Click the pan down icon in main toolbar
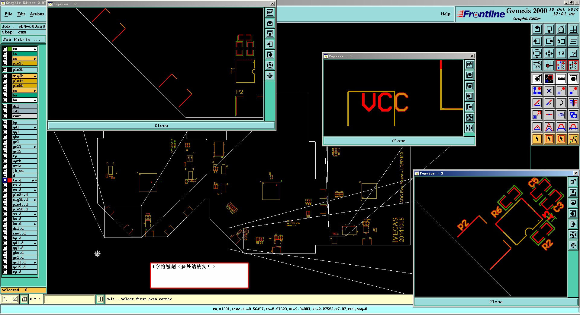This screenshot has width=580, height=315. [549, 29]
